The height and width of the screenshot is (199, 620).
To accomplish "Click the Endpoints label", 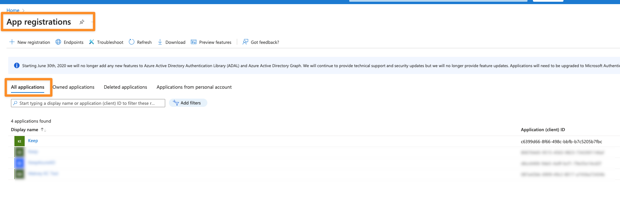I will coord(74,42).
